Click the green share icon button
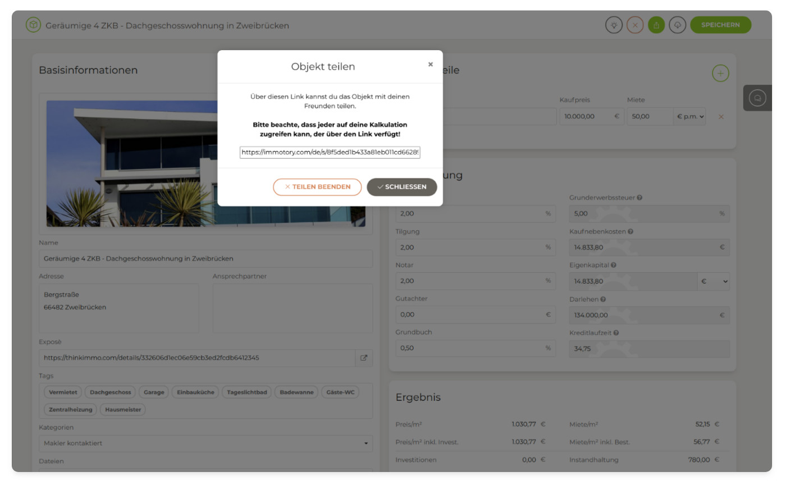Image resolution: width=786 pixels, height=485 pixels. [x=656, y=25]
